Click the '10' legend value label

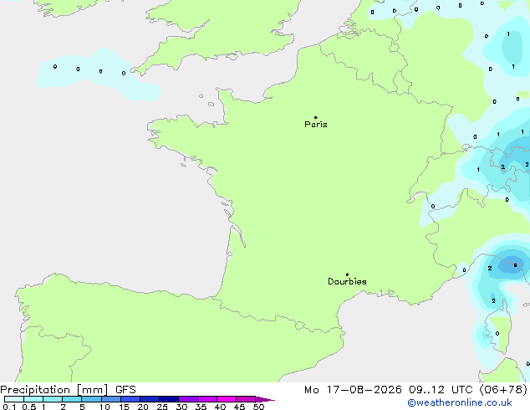(x=104, y=407)
